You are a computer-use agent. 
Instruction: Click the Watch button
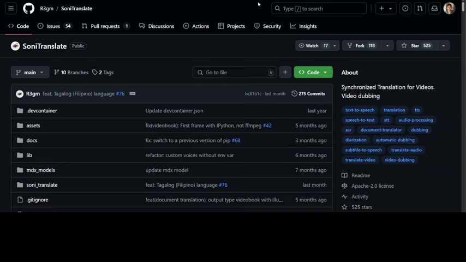(x=313, y=45)
